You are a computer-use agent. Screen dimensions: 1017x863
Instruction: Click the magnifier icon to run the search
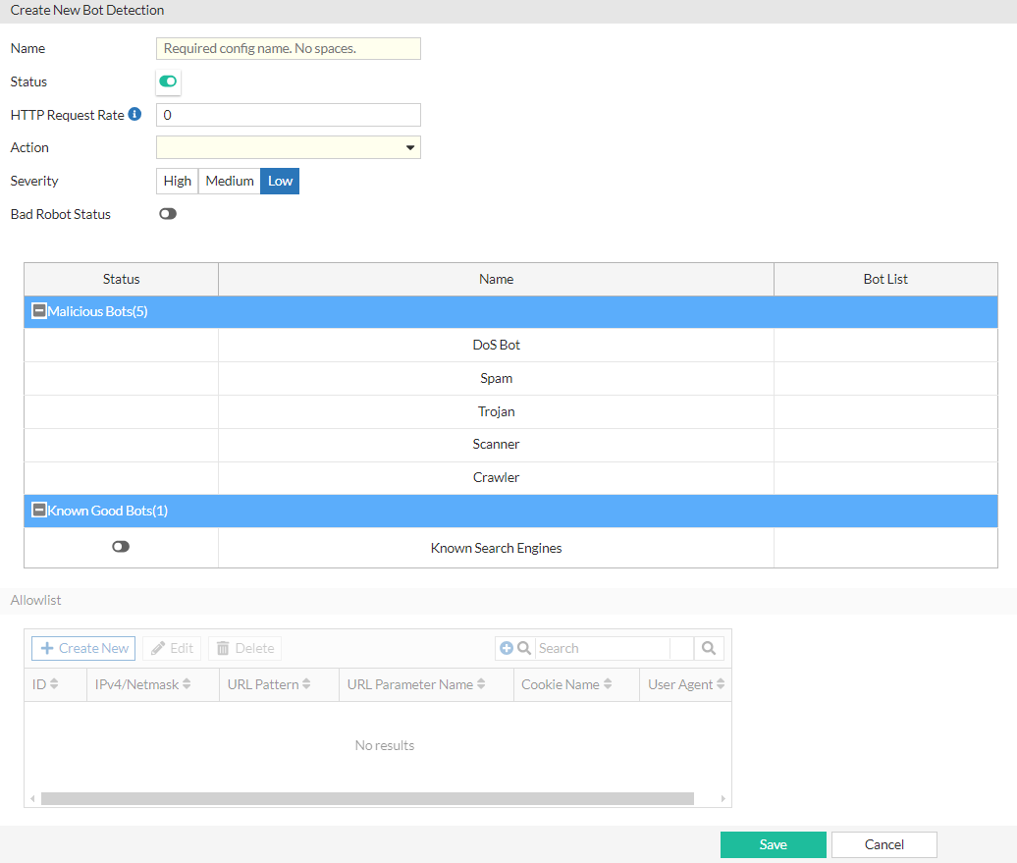tap(710, 648)
